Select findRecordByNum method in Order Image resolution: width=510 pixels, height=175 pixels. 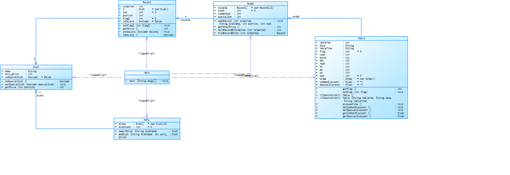pos(250,33)
